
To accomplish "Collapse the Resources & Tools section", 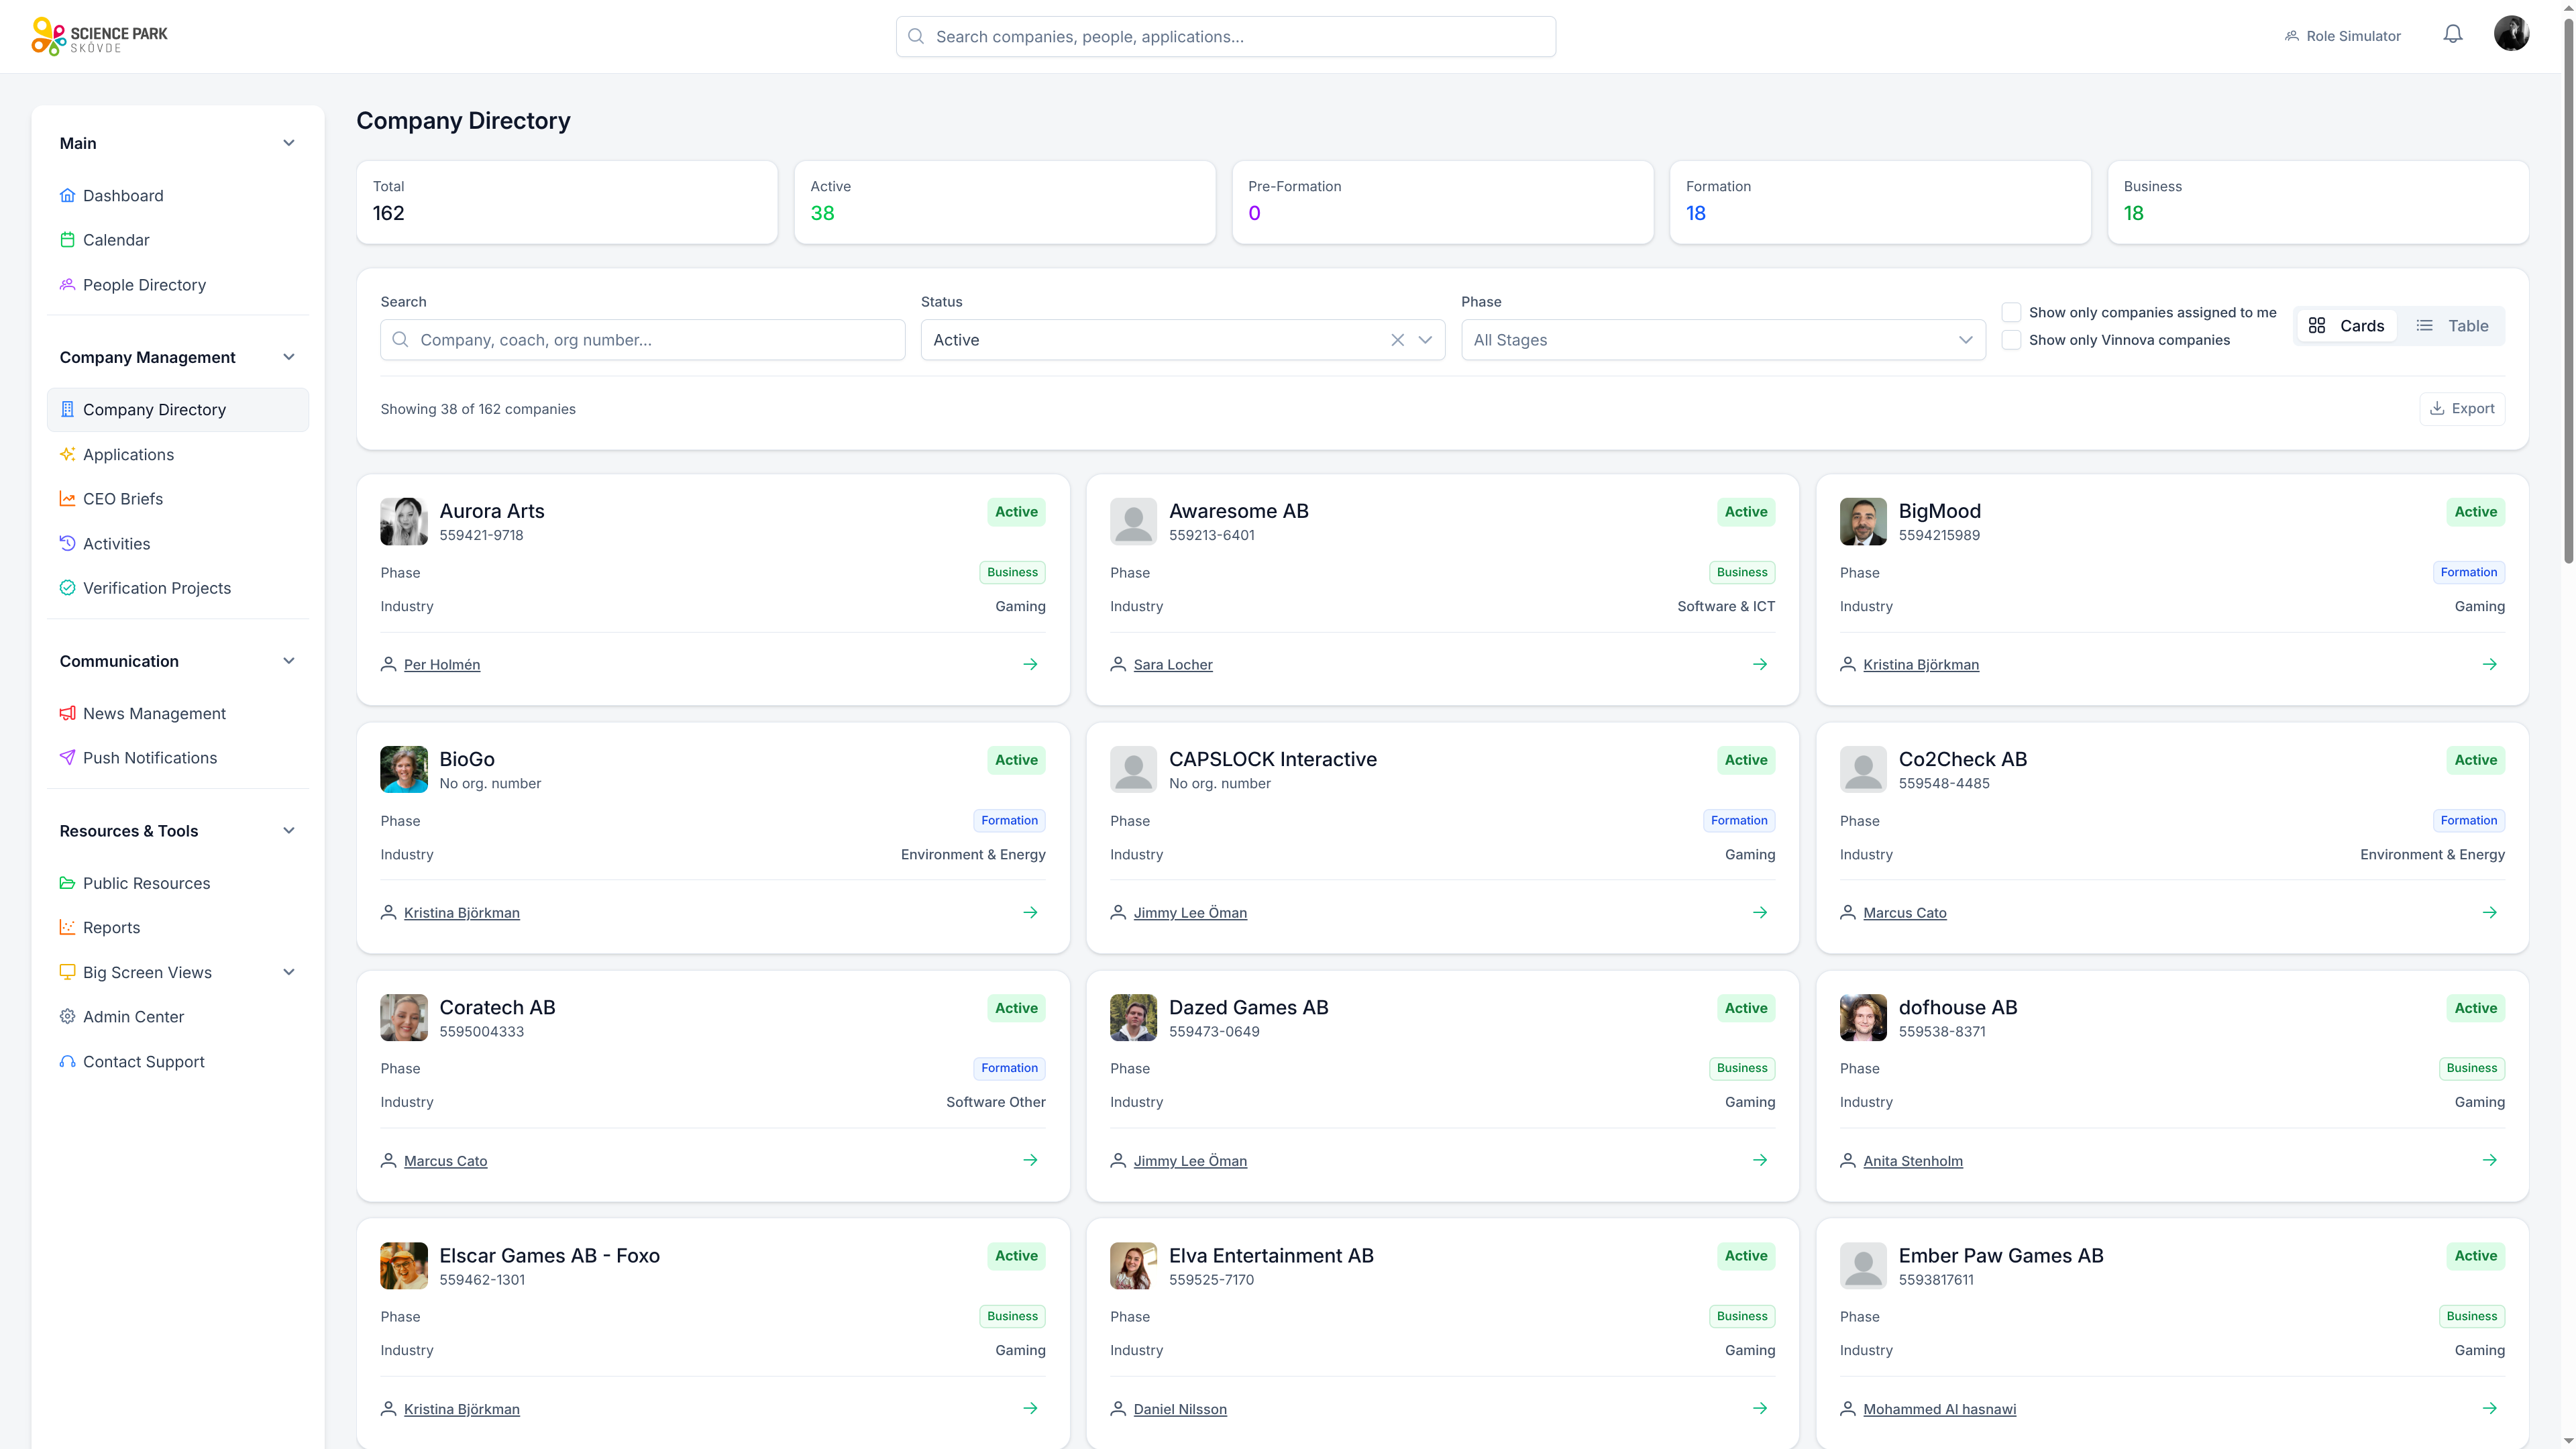I will pyautogui.click(x=289, y=831).
